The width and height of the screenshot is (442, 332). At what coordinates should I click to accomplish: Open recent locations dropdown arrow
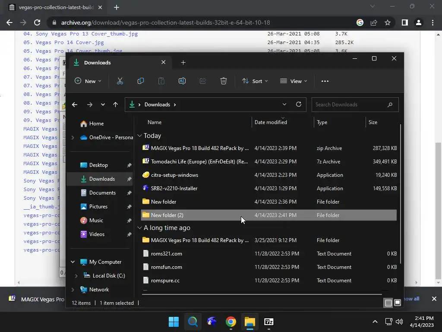tap(103, 105)
